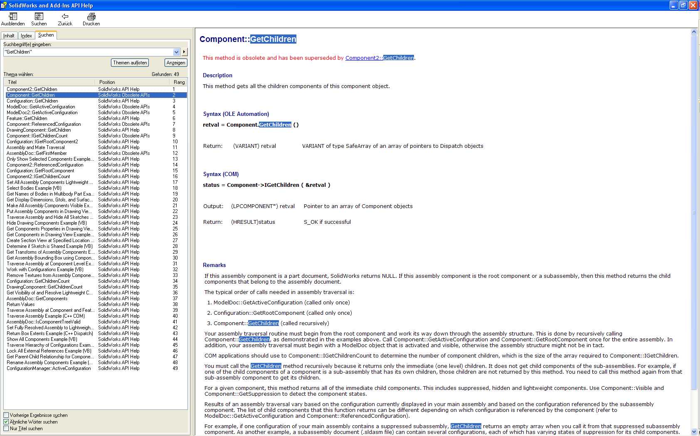Switch to the Inhalt tab
700x436 pixels.
(x=9, y=36)
